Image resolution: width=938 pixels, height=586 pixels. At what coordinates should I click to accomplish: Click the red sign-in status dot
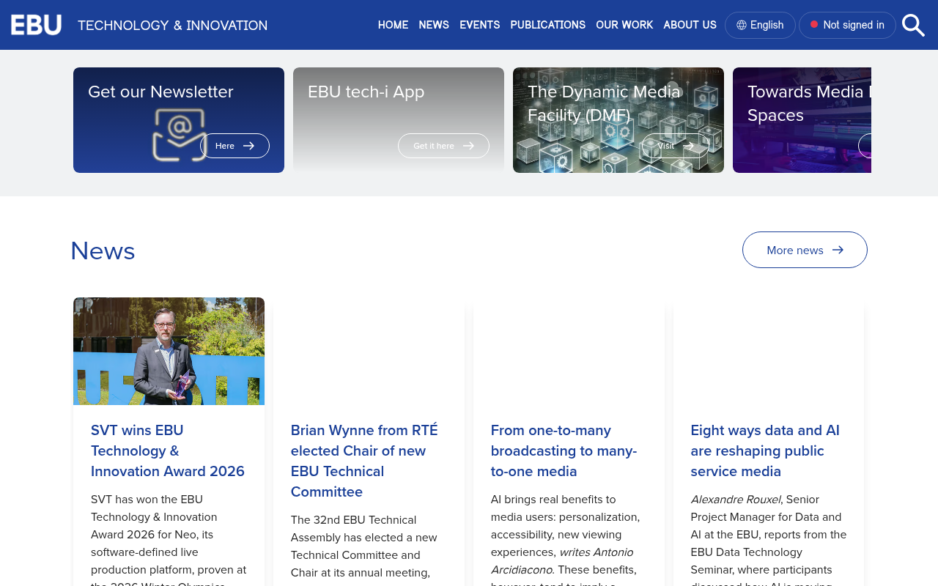pyautogui.click(x=814, y=24)
